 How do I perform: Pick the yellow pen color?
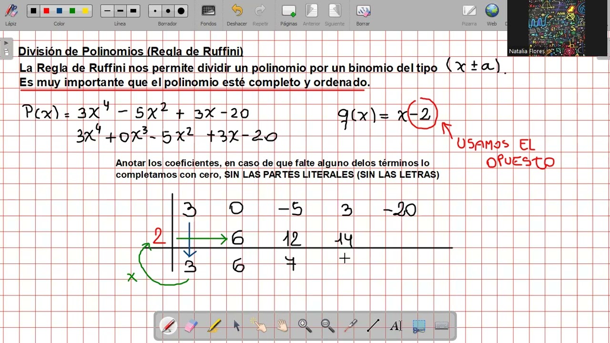point(85,11)
